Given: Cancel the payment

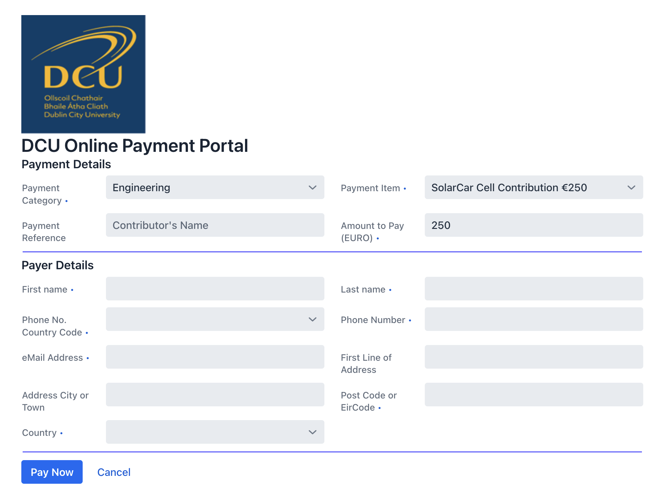Looking at the screenshot, I should [113, 472].
